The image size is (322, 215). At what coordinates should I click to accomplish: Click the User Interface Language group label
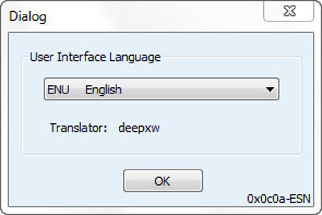[95, 57]
